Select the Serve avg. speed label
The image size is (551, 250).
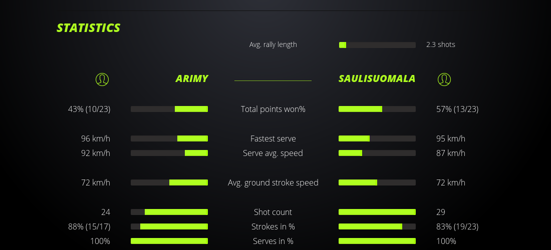click(x=273, y=153)
